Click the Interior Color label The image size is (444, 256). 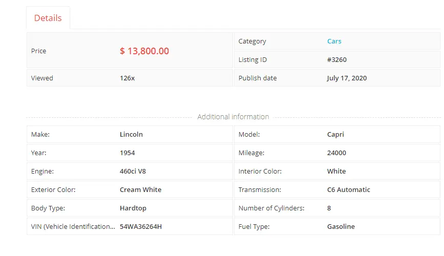coord(260,172)
